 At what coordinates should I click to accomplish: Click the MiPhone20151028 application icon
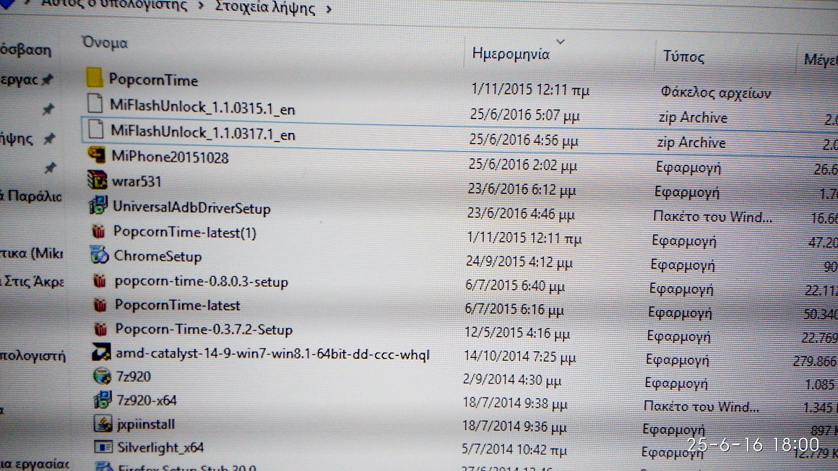click(x=97, y=155)
